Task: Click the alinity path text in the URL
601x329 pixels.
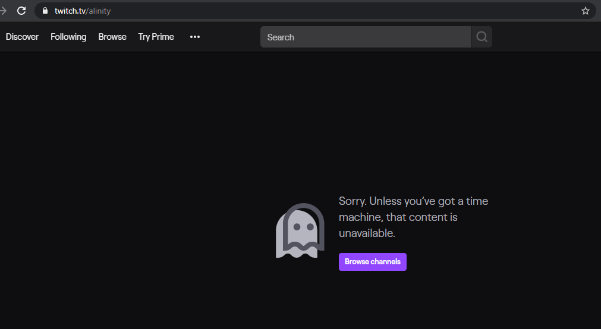Action: pyautogui.click(x=99, y=11)
